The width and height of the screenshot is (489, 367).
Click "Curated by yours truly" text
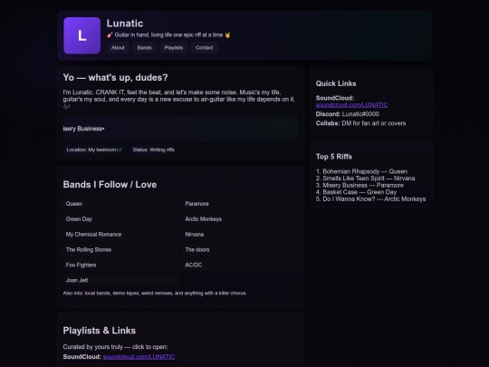coord(115,347)
